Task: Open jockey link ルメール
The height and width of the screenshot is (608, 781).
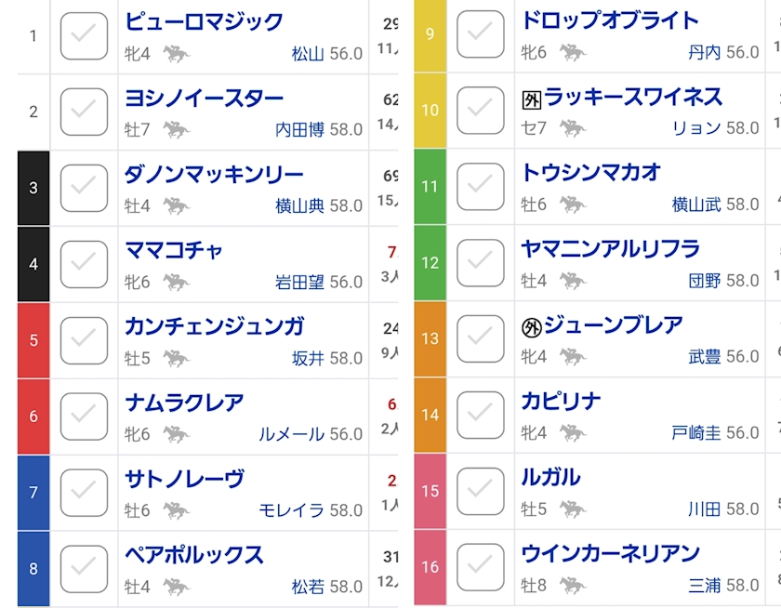Action: [291, 434]
